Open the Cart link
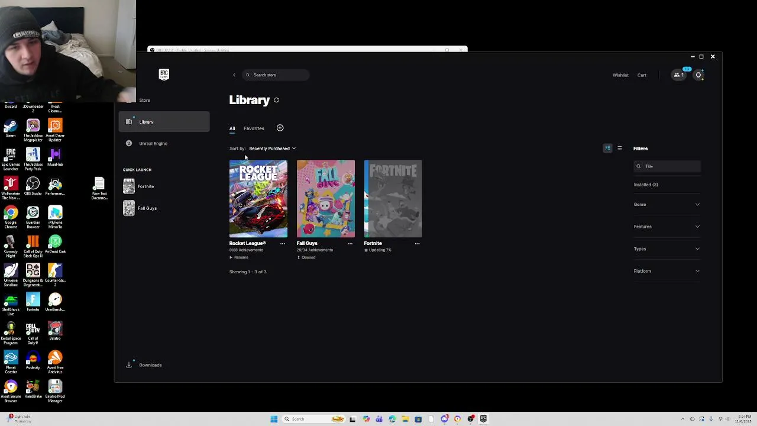Screen dimensions: 757x426 click(642, 75)
